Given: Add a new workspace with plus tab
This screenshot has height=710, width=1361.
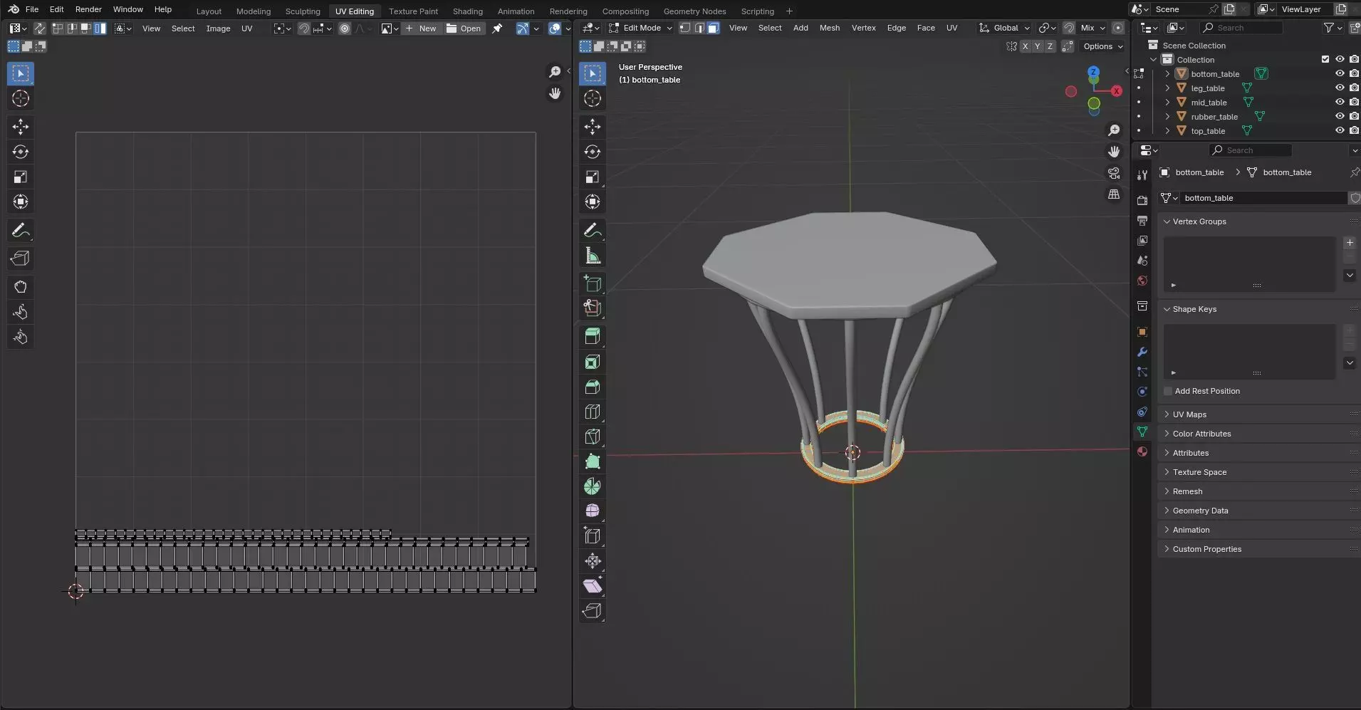Looking at the screenshot, I should [x=789, y=11].
